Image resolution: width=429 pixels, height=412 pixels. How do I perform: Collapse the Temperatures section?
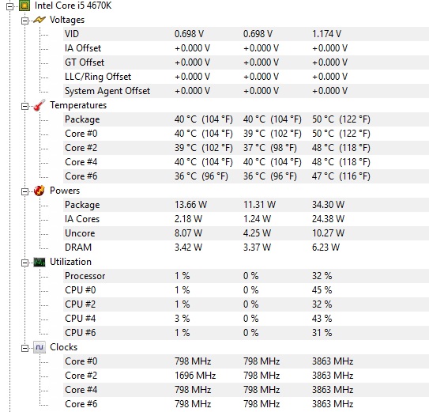click(x=24, y=106)
